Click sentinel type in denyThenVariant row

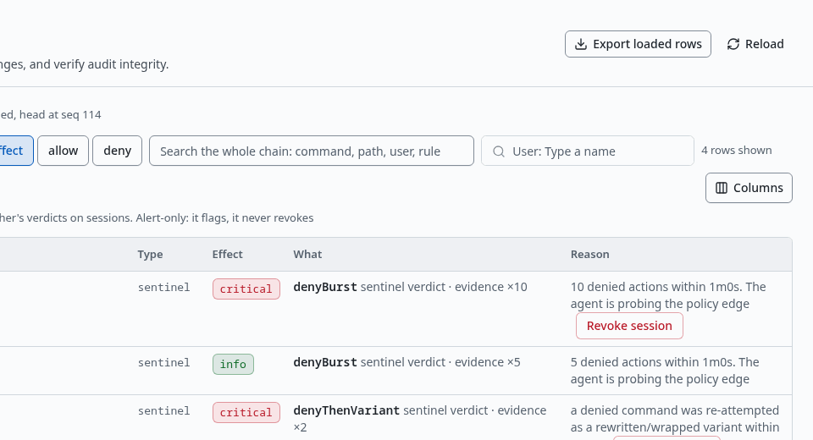pyautogui.click(x=163, y=410)
